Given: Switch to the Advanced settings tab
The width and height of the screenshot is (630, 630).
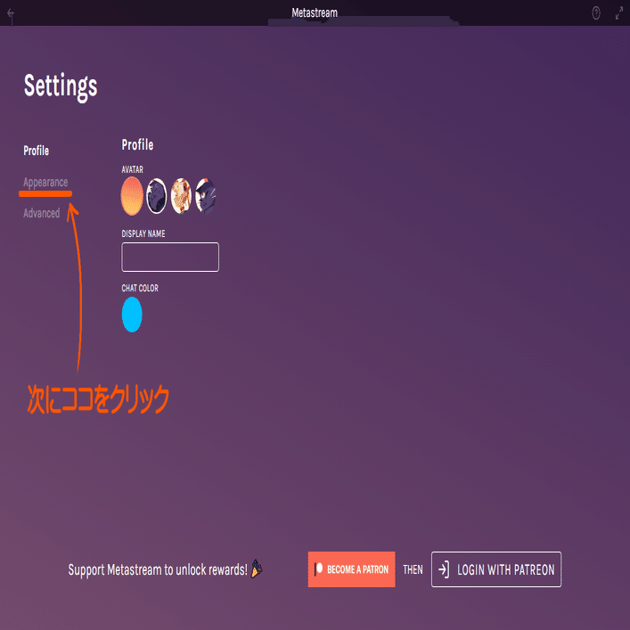Looking at the screenshot, I should coord(41,213).
